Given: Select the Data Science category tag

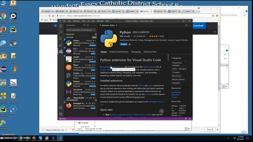Looking at the screenshot, I should [176, 76].
